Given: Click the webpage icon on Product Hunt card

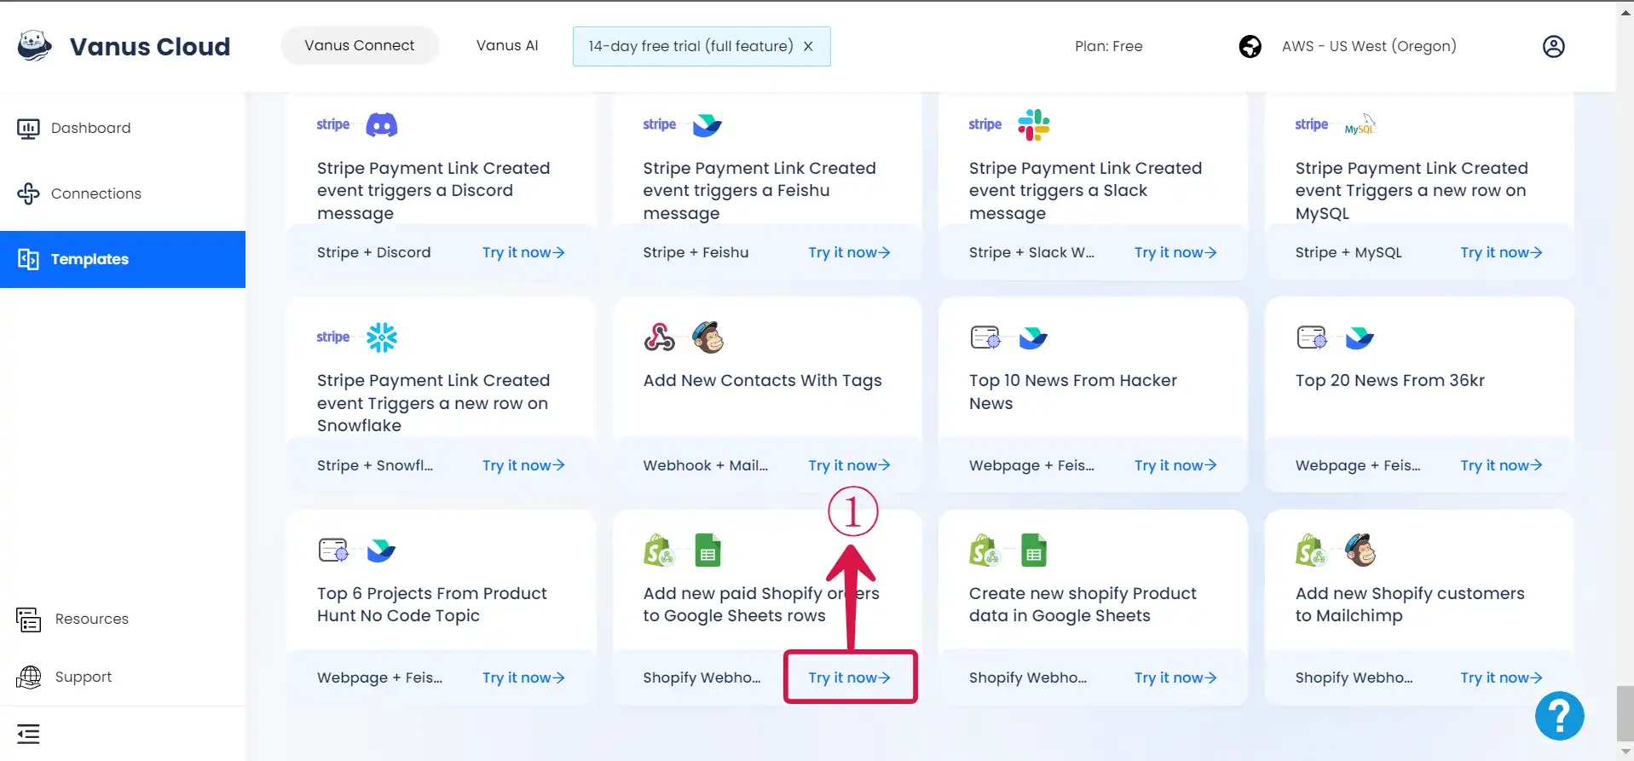Looking at the screenshot, I should pyautogui.click(x=333, y=551).
